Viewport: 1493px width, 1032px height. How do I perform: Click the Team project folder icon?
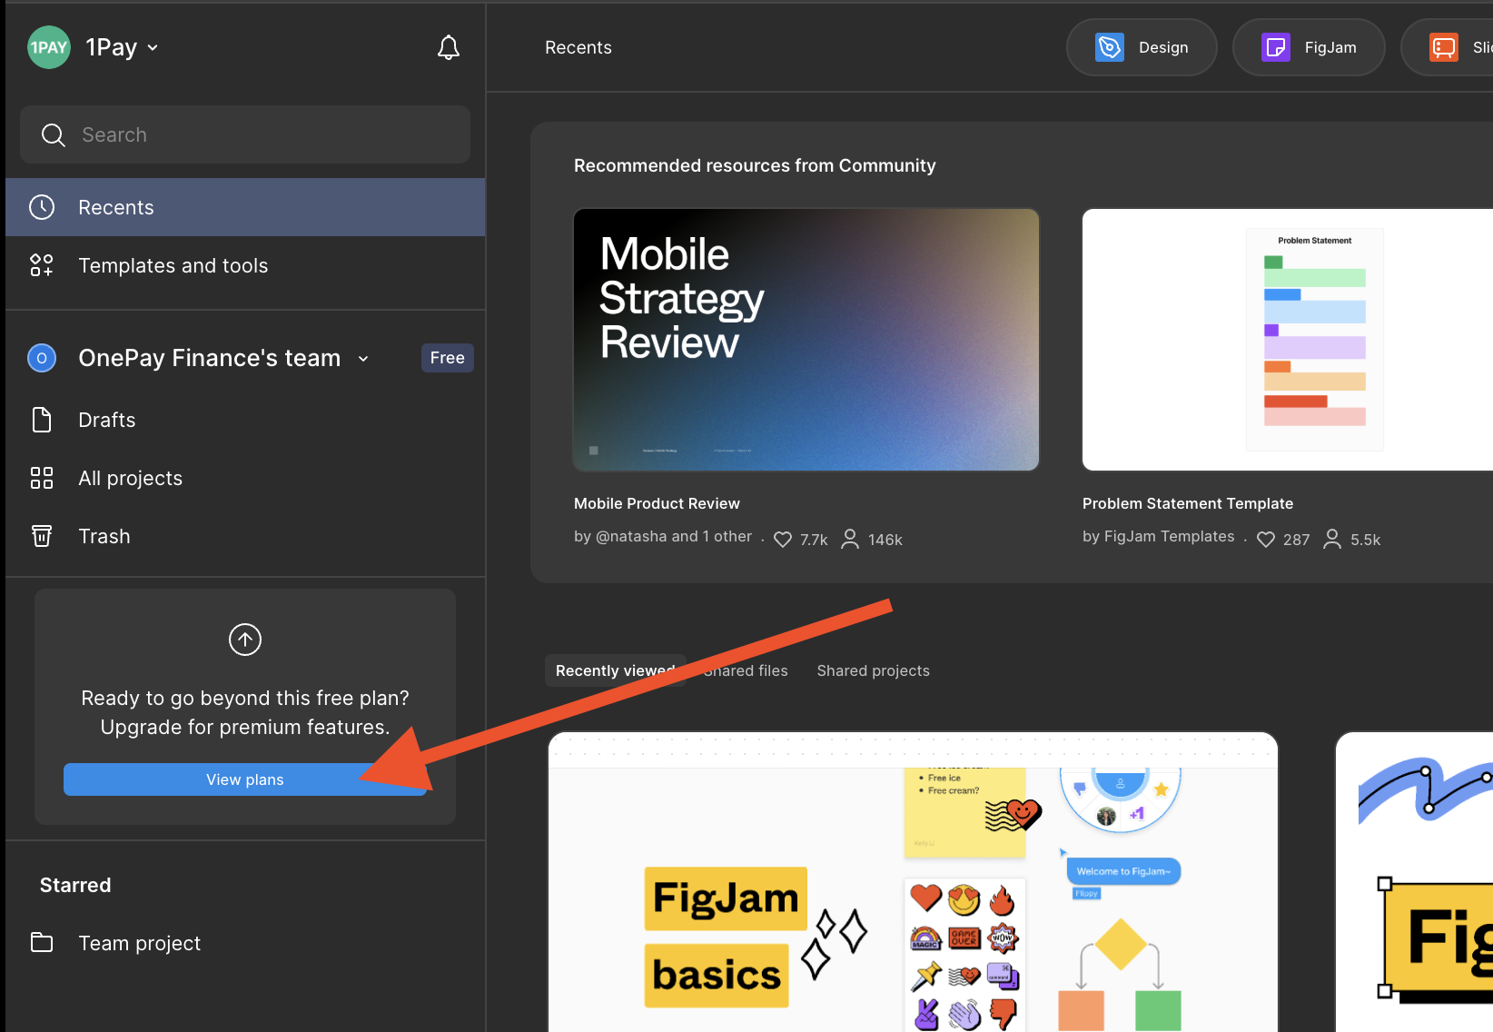tap(42, 942)
